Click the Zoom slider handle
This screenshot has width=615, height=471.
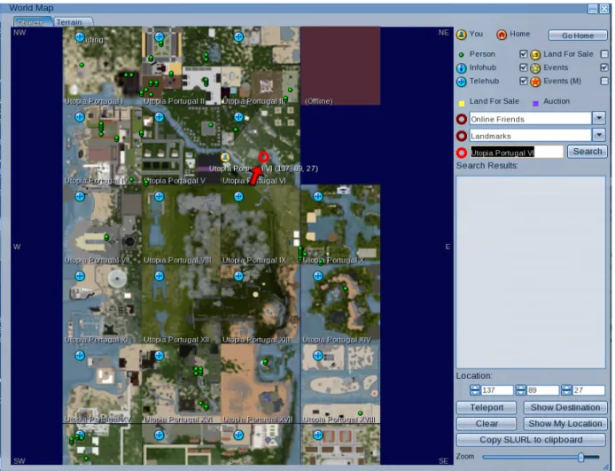pyautogui.click(x=580, y=457)
